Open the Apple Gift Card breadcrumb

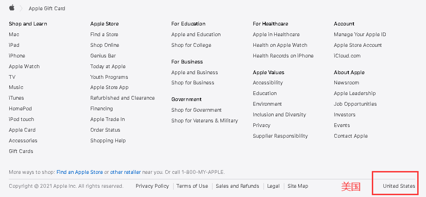click(47, 8)
